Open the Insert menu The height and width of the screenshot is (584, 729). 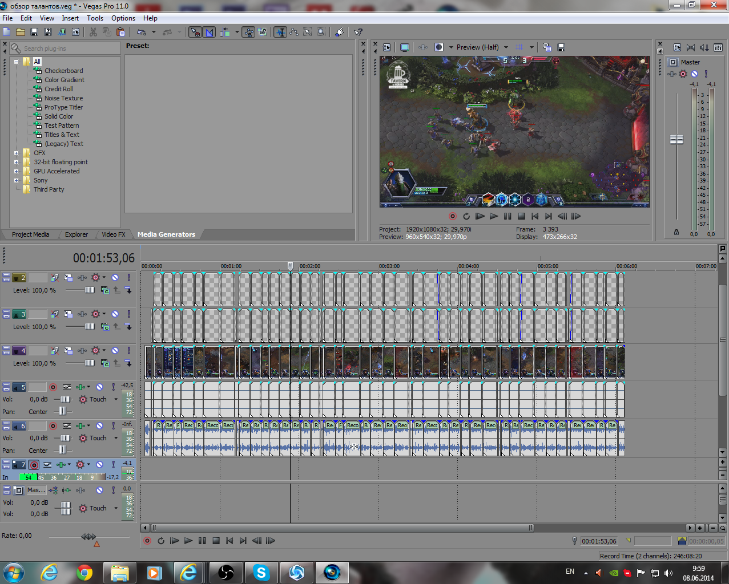70,18
